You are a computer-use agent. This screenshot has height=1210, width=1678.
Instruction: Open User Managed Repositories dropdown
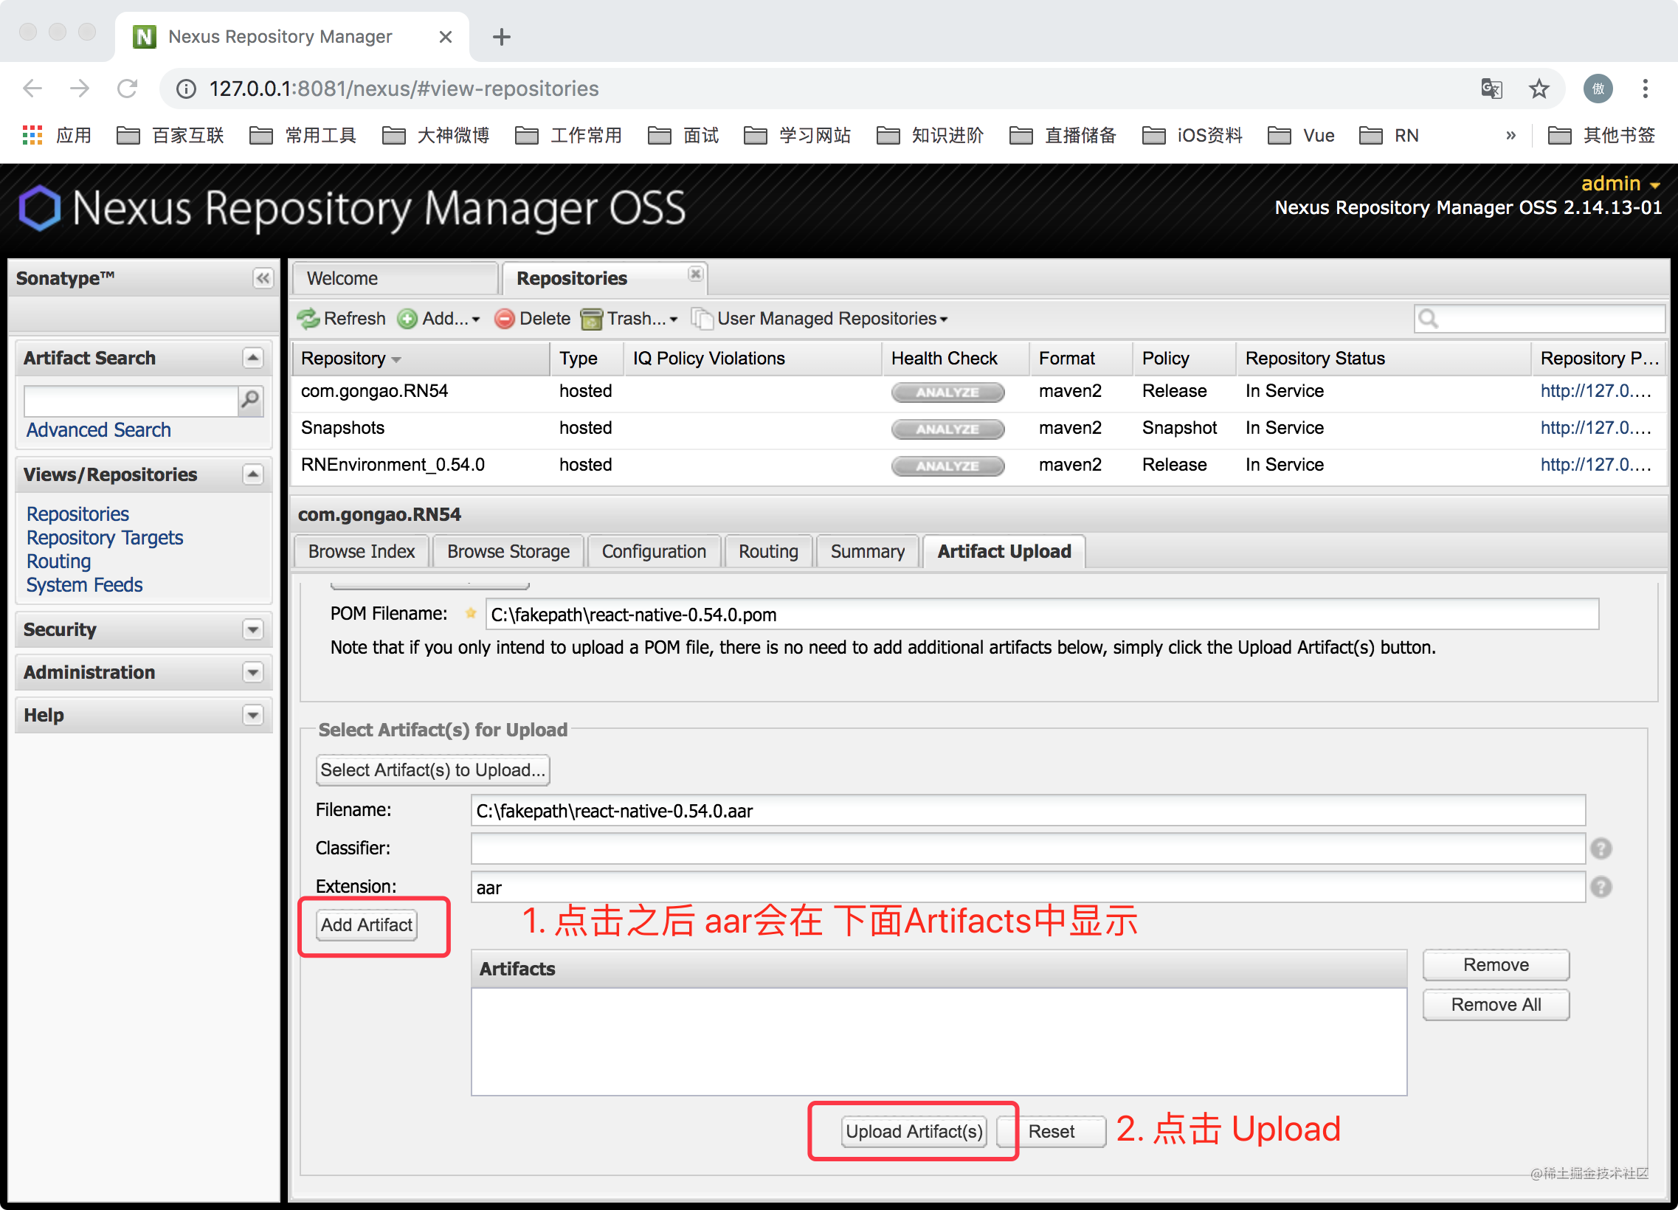point(820,319)
